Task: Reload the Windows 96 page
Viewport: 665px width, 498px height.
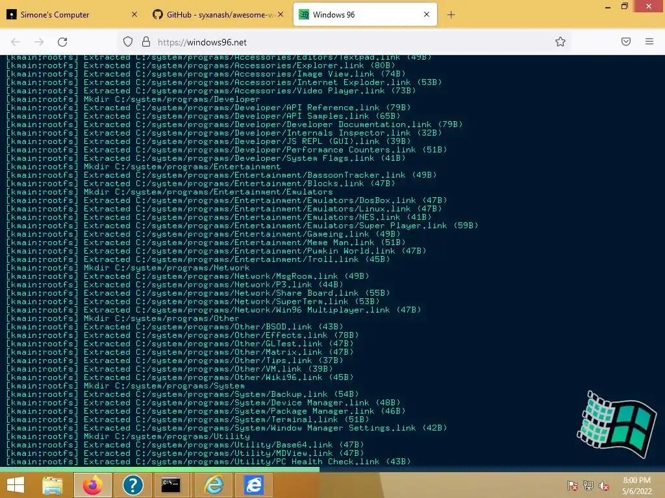Action: point(62,42)
